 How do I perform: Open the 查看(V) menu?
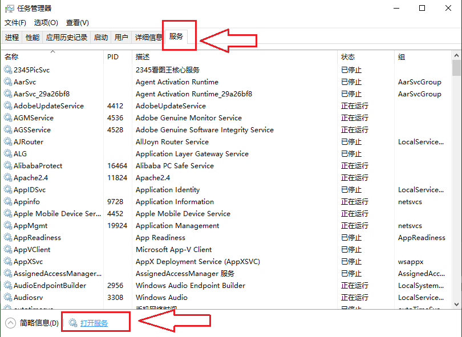coord(78,23)
